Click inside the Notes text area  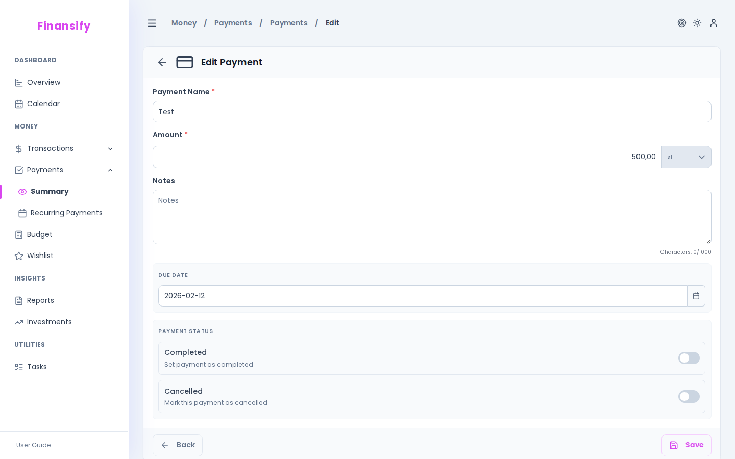tap(432, 217)
